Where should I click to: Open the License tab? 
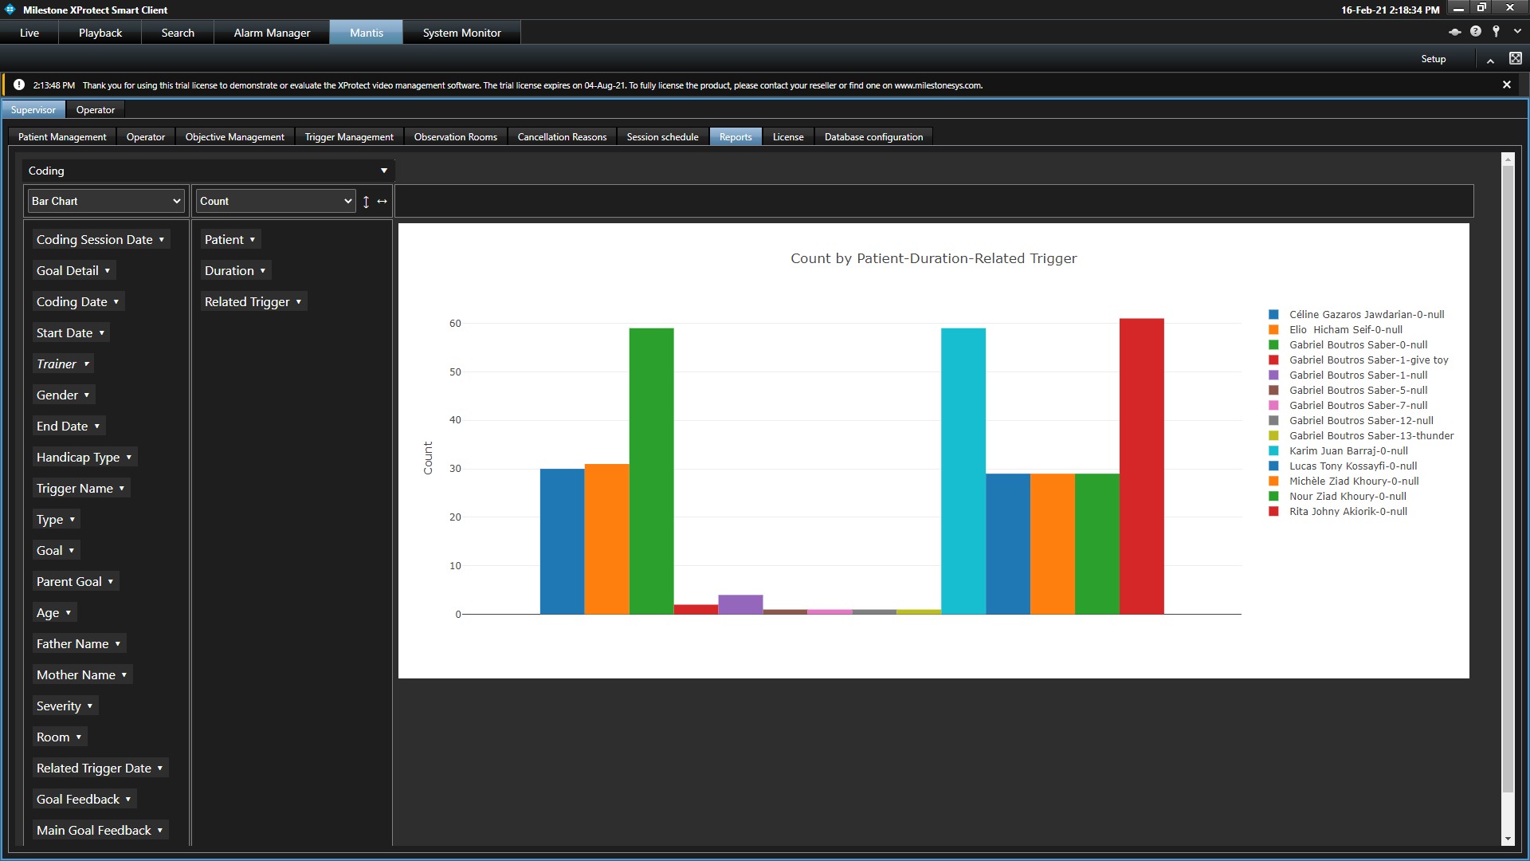coord(788,137)
